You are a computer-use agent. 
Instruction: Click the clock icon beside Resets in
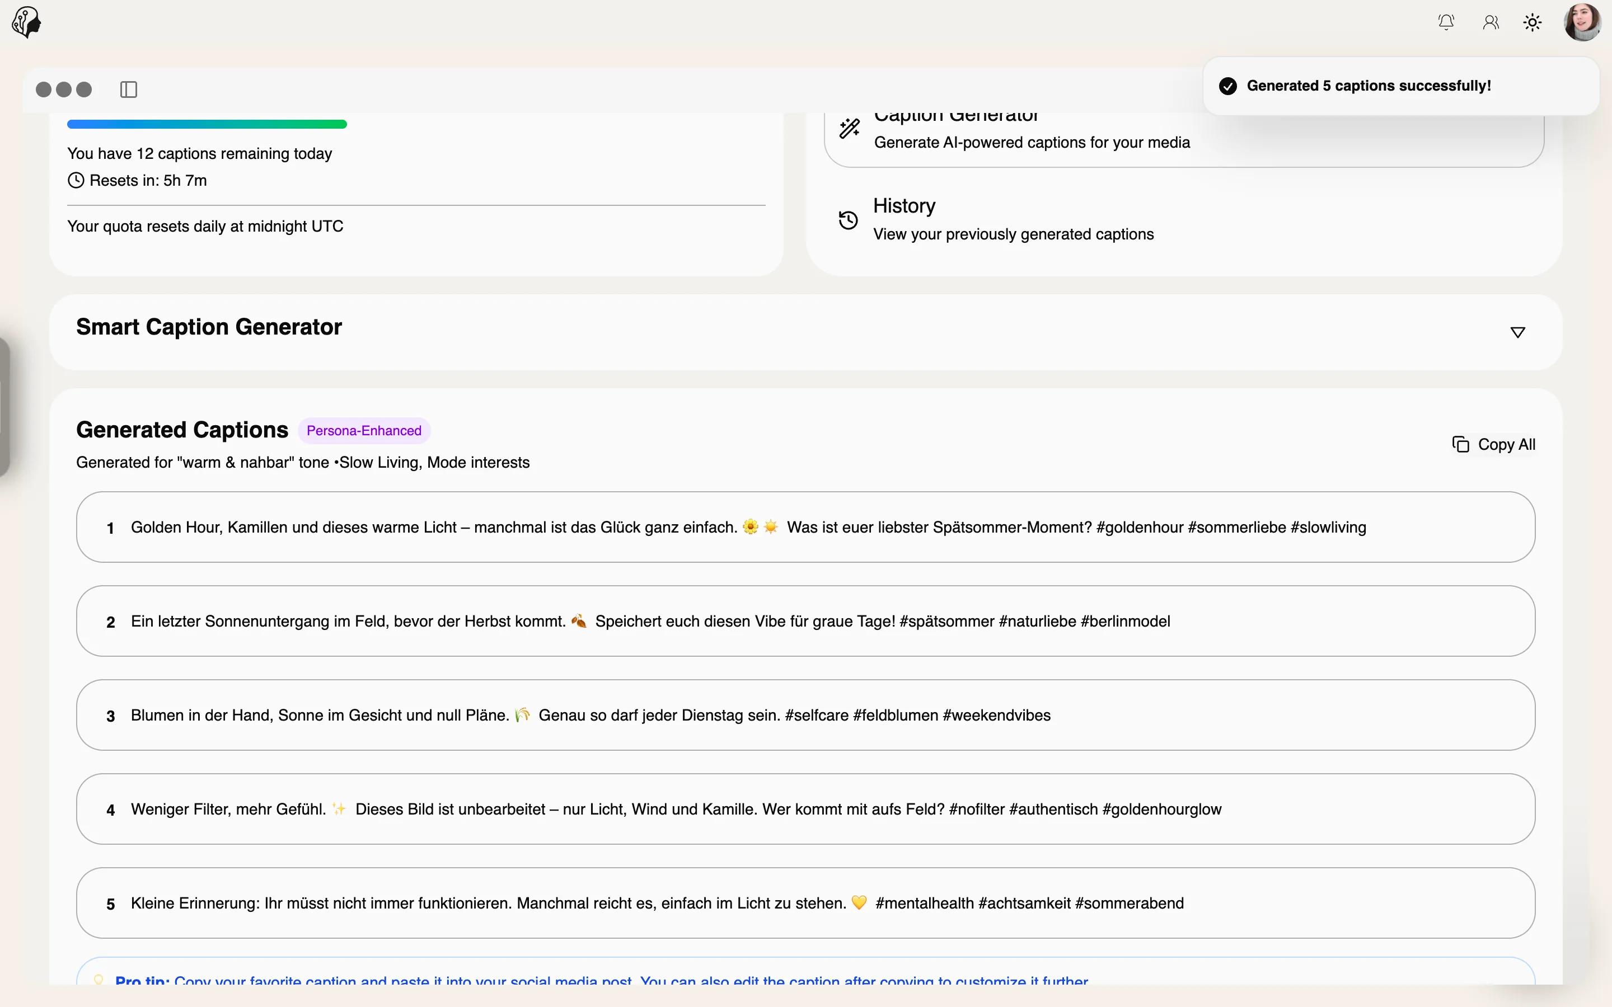76,181
